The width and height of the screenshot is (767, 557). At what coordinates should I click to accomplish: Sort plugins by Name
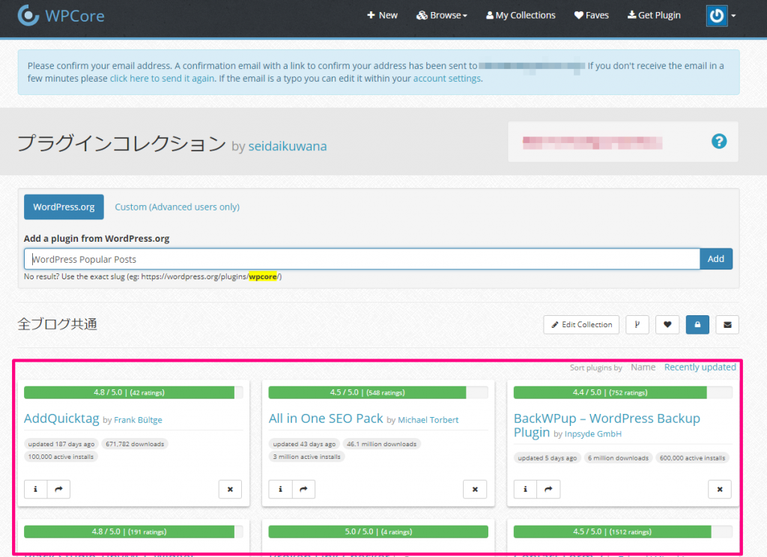(643, 368)
